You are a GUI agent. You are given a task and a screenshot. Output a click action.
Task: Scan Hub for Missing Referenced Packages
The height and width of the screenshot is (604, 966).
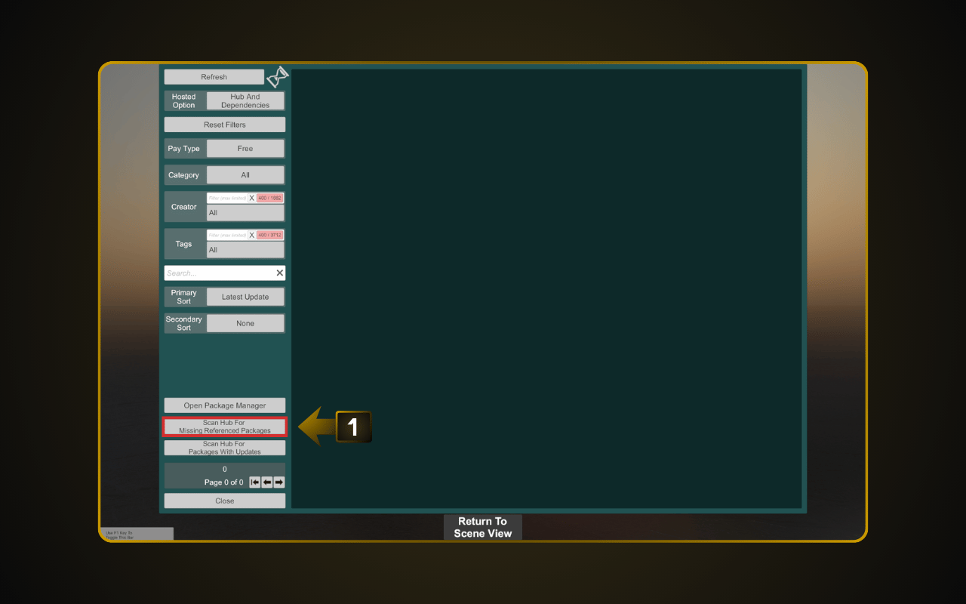pyautogui.click(x=225, y=427)
